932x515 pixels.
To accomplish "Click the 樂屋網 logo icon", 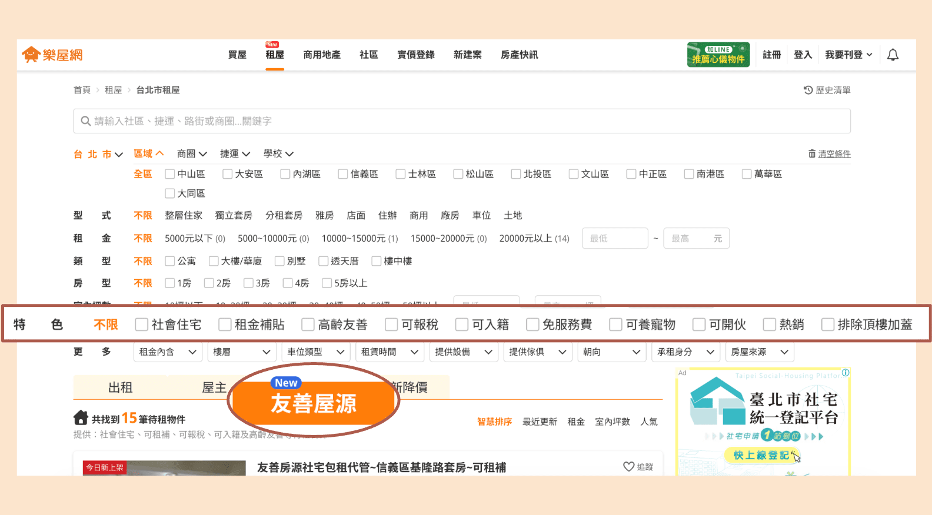I will tap(31, 55).
